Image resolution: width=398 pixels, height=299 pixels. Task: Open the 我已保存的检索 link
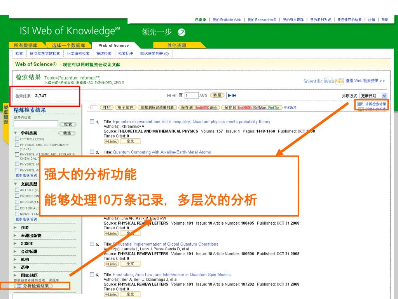[x=349, y=19]
